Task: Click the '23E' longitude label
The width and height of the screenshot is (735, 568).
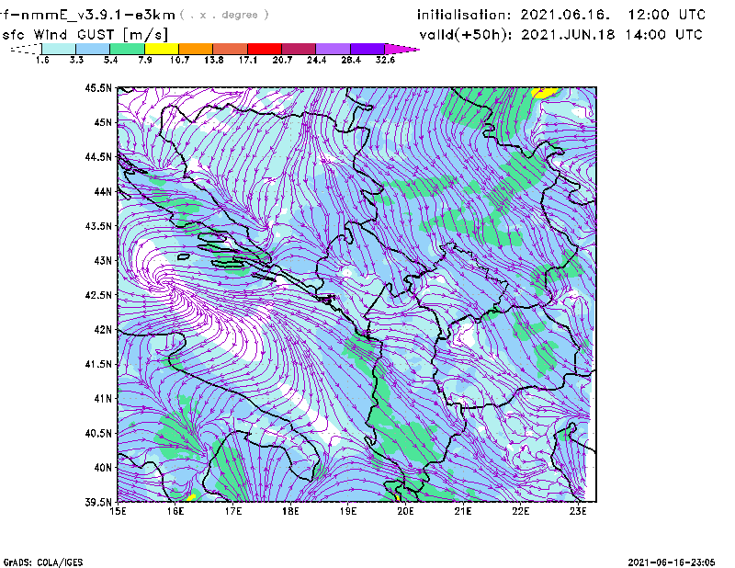Action: [x=578, y=511]
